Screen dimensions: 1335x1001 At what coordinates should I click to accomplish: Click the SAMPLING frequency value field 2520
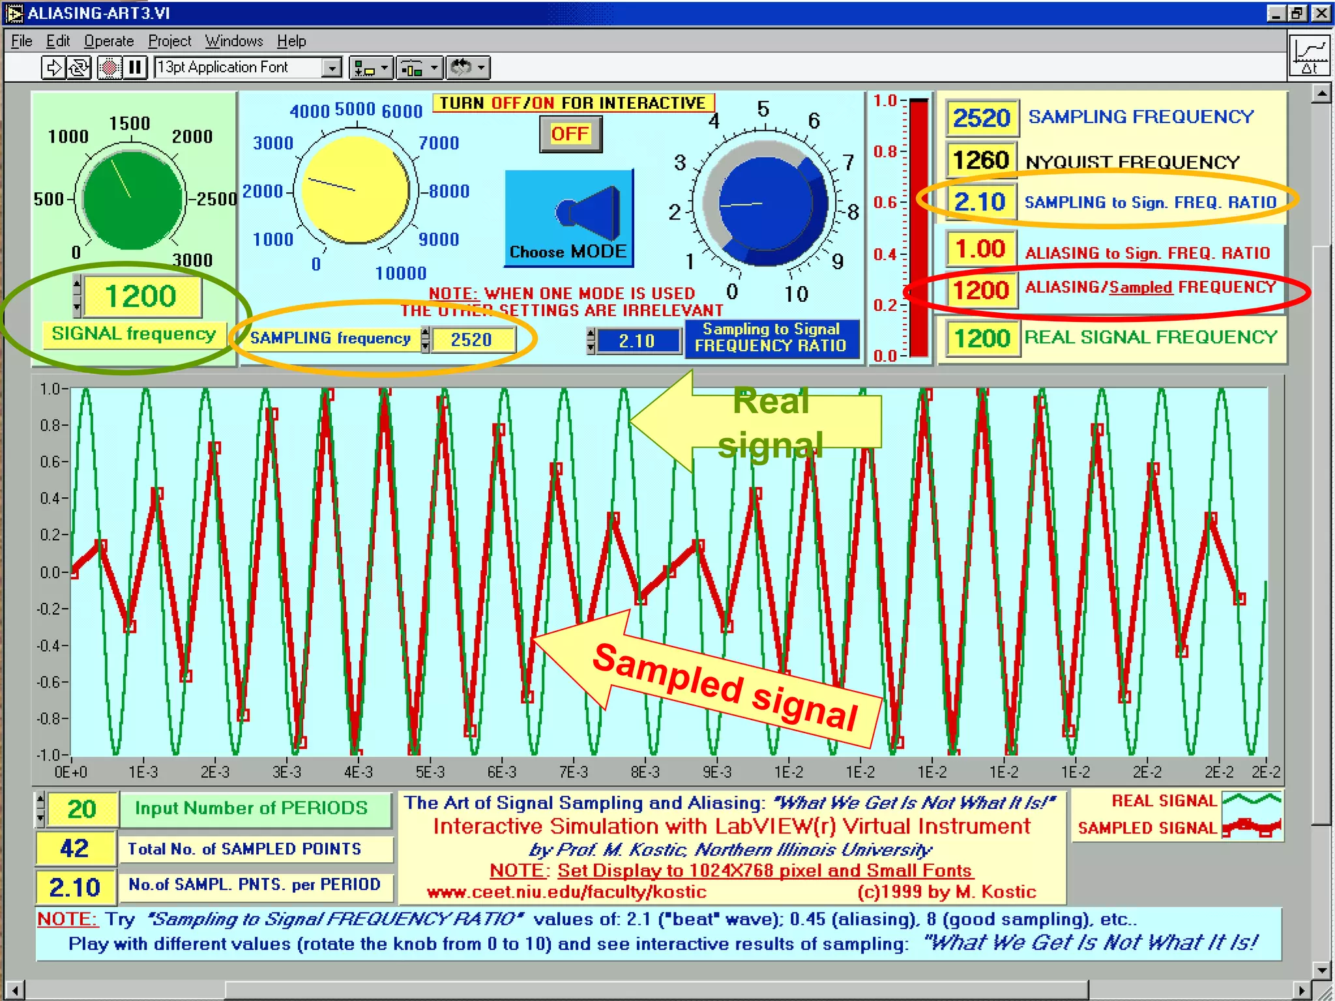click(472, 340)
